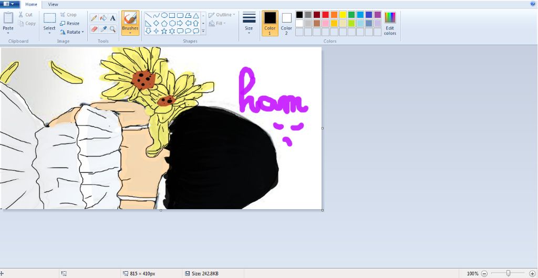Click the Paste clipboard button
The image size is (538, 278).
coord(8,20)
